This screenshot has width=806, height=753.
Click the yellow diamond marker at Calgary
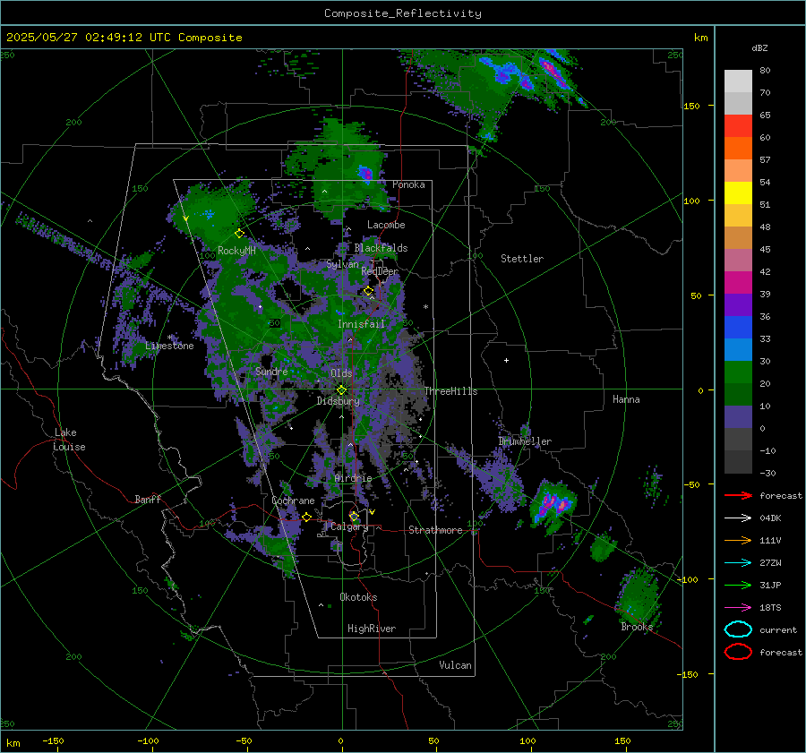(x=354, y=516)
